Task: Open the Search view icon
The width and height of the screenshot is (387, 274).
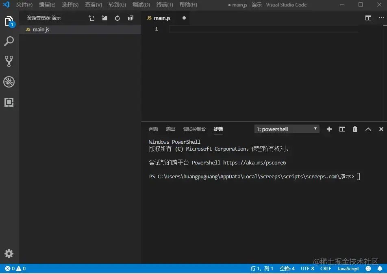Action: tap(9, 41)
